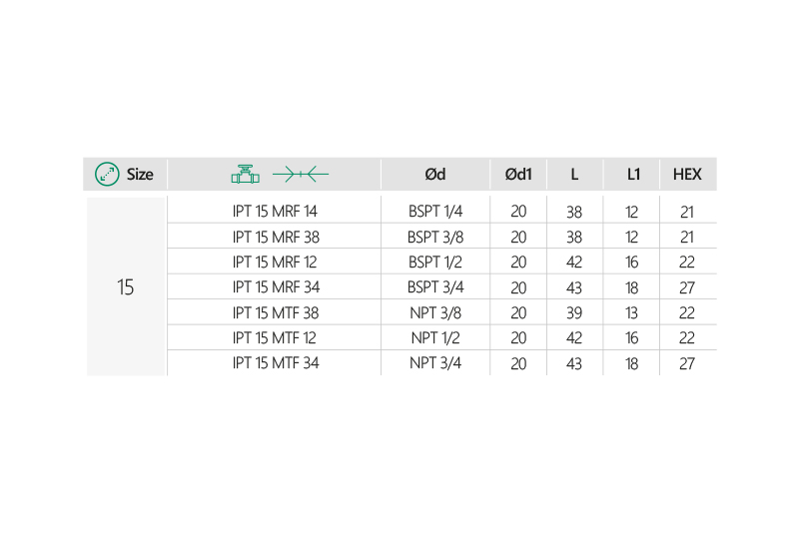Select the IPT 15 MRF 38 part
Screen dimensions: 799x533
pos(275,237)
